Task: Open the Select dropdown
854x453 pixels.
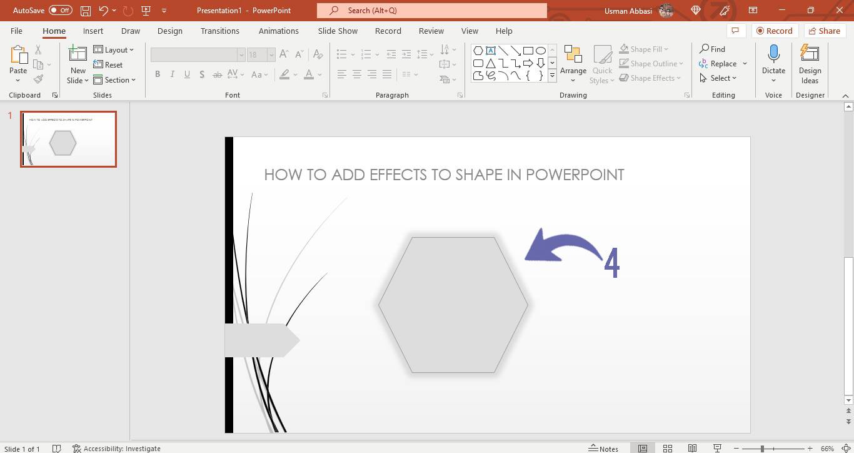Action: click(718, 78)
